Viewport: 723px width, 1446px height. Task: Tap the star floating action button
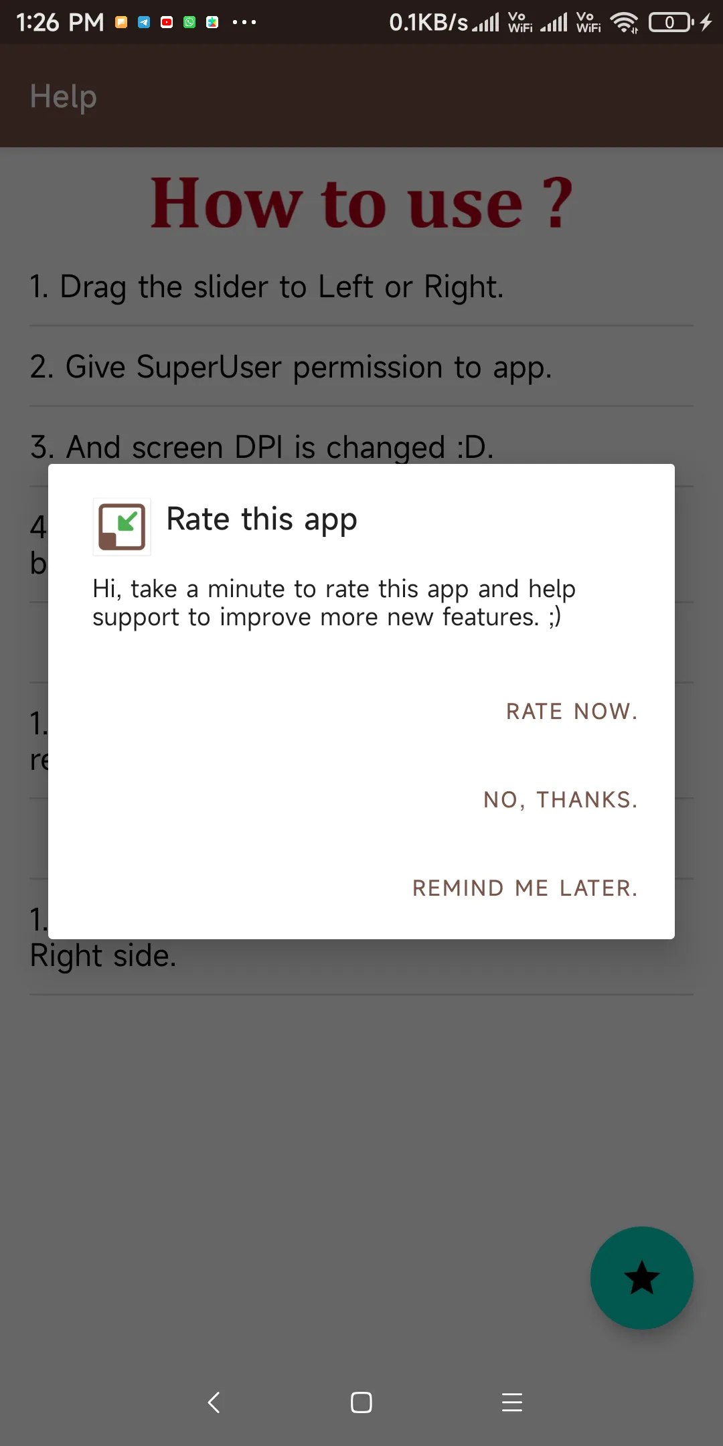point(641,1277)
